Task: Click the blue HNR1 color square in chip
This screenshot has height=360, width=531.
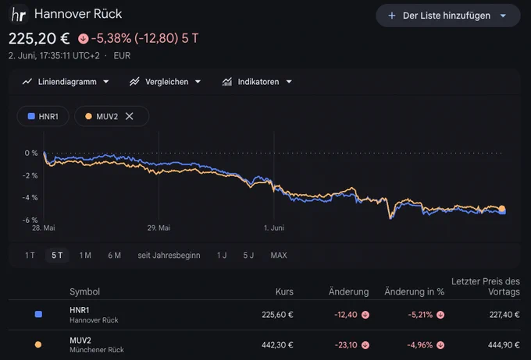Action: [31, 116]
